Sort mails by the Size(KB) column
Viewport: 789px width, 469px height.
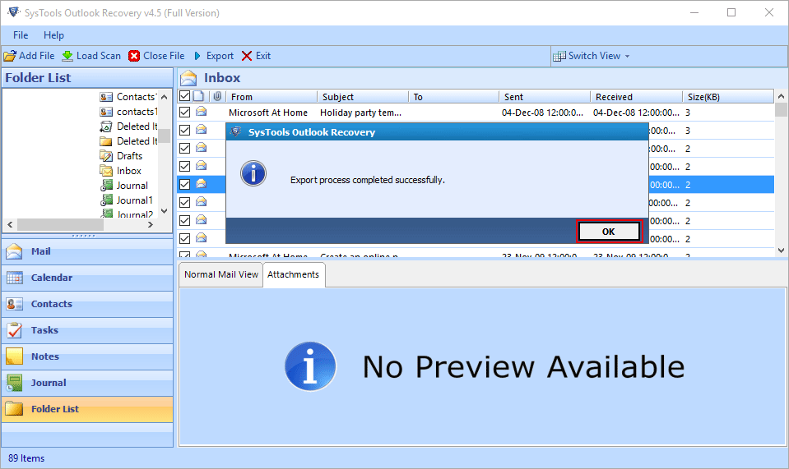coord(727,96)
